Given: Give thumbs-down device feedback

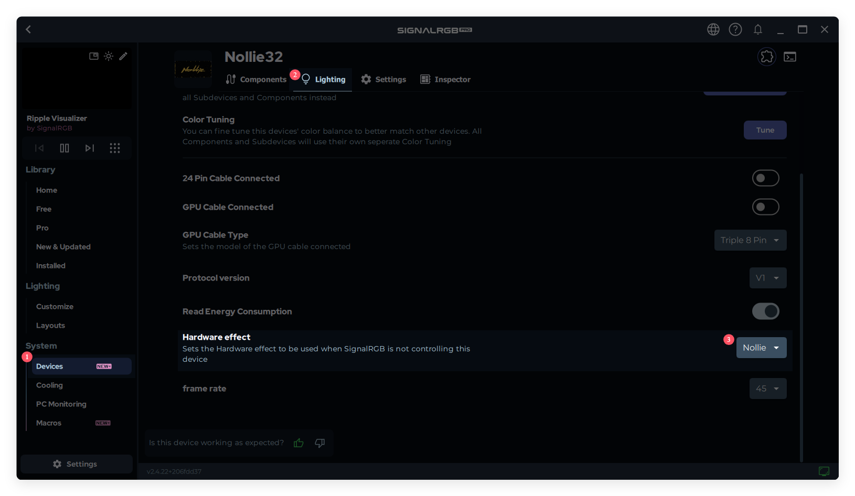Looking at the screenshot, I should point(320,443).
